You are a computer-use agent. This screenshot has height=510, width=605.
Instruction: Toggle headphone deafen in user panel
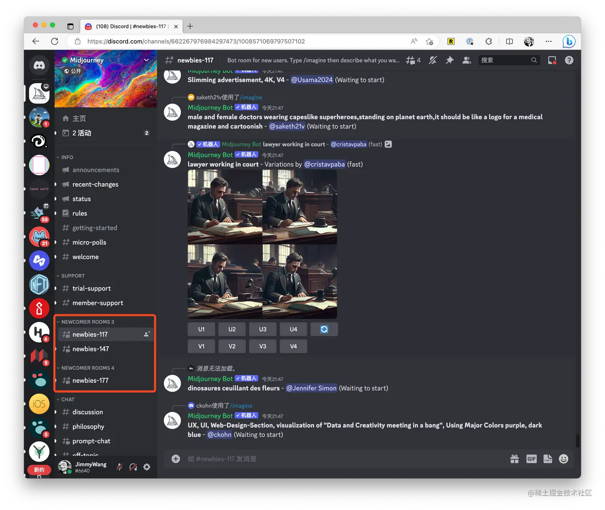point(133,467)
